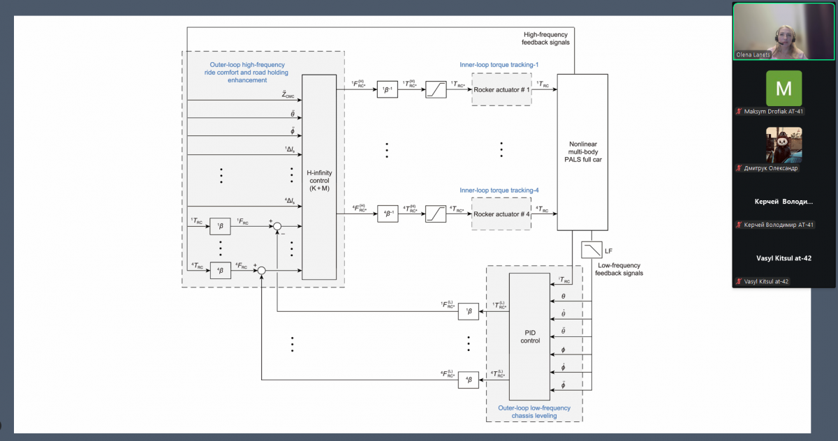Click the blue "Inner-loop torque tracking-1" label
This screenshot has height=441, width=838.
coord(499,65)
